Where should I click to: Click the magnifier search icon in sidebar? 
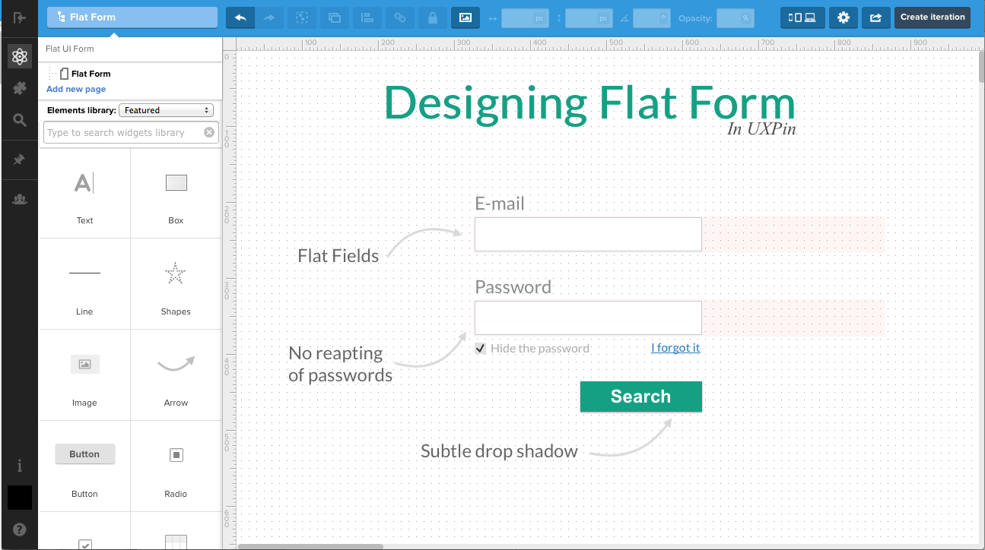pos(20,120)
